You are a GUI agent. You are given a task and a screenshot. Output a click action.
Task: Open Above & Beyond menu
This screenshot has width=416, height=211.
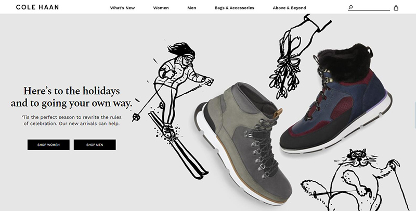(x=289, y=8)
